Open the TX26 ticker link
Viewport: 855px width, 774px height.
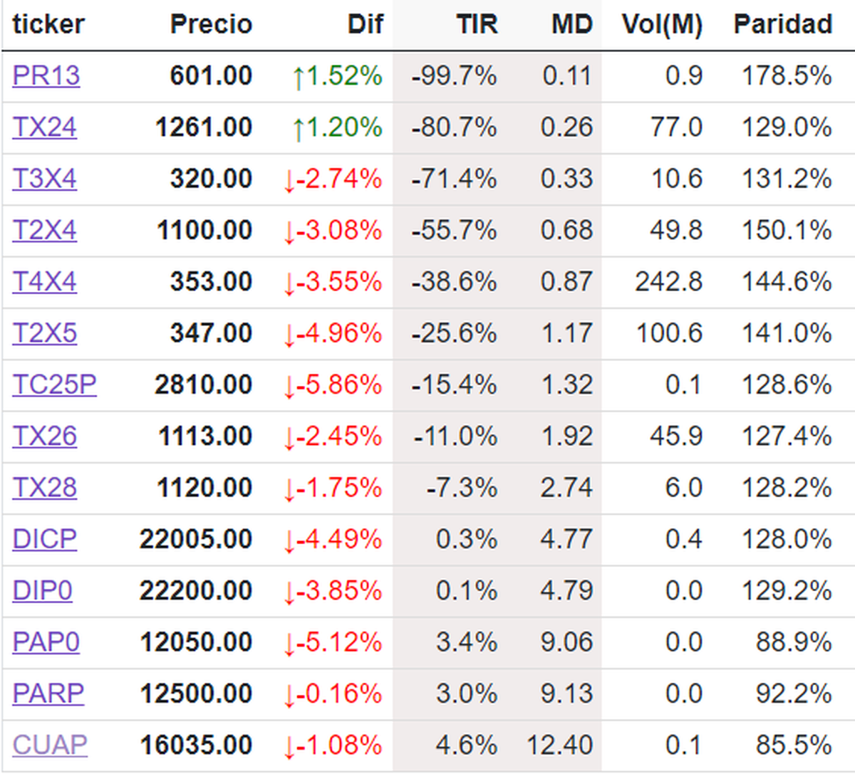45,436
